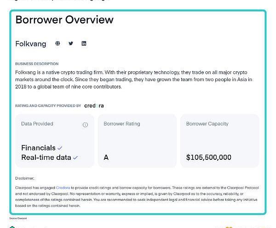Click the checkmark next to Real-time data
Viewport: 276px width, 228px height.
pyautogui.click(x=75, y=158)
